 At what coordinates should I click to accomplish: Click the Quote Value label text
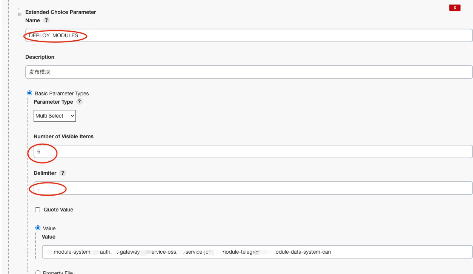click(x=58, y=210)
